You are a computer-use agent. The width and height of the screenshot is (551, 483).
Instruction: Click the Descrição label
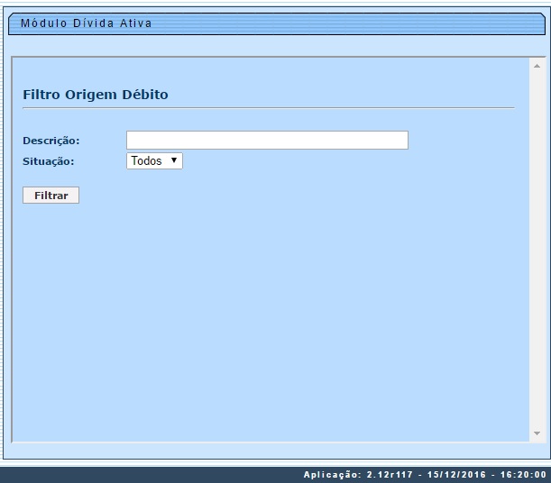click(51, 141)
